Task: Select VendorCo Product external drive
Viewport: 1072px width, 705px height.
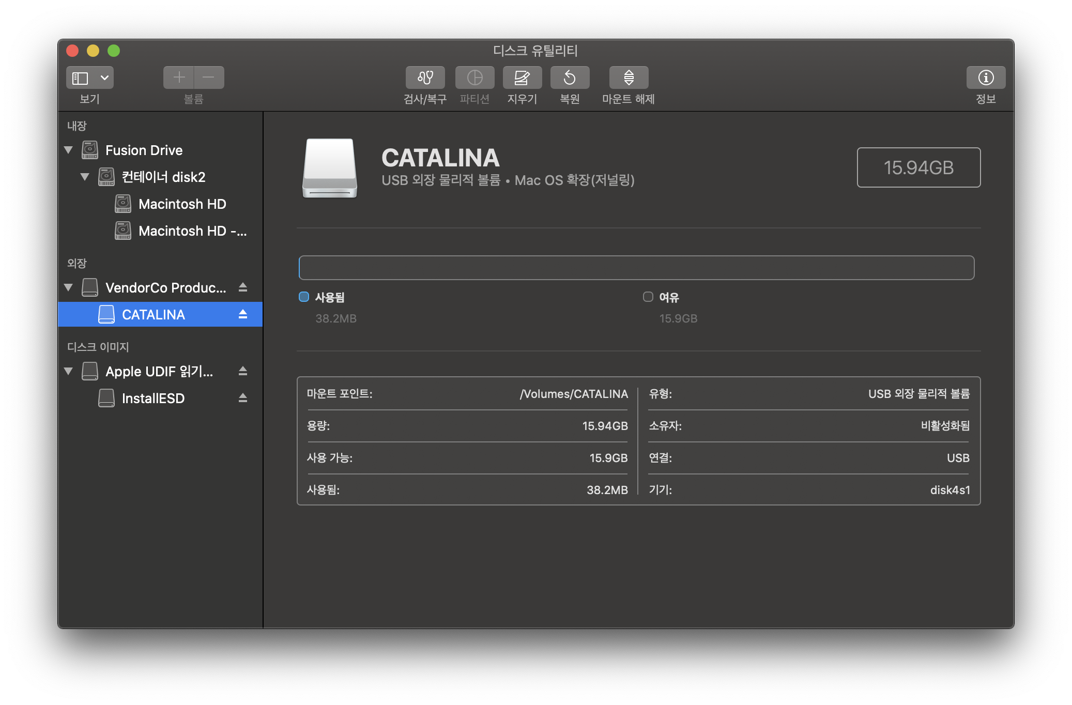Action: (x=160, y=287)
